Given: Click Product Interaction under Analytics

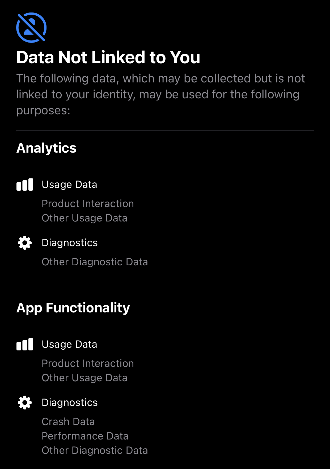Looking at the screenshot, I should pos(88,204).
